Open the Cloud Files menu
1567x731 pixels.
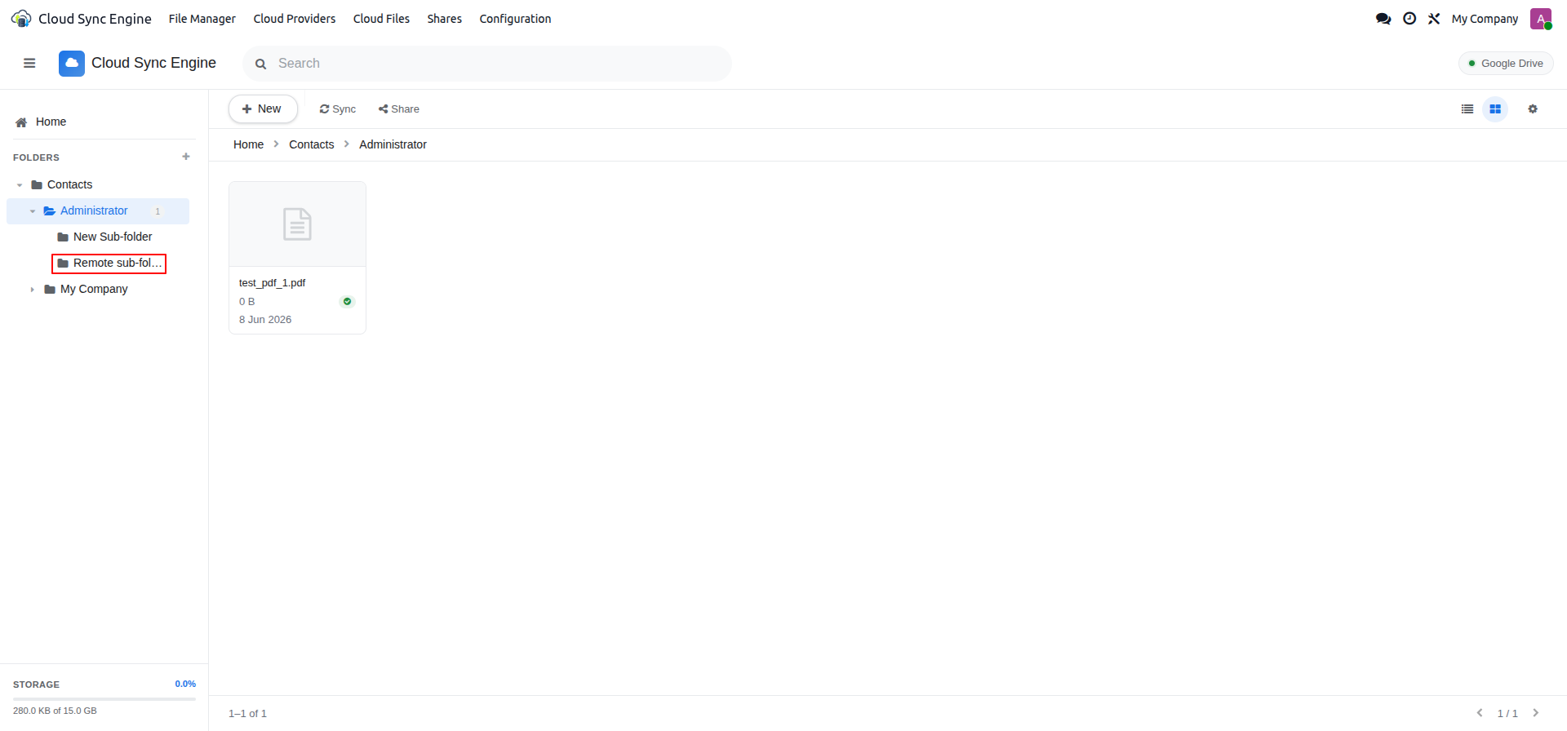pos(381,19)
